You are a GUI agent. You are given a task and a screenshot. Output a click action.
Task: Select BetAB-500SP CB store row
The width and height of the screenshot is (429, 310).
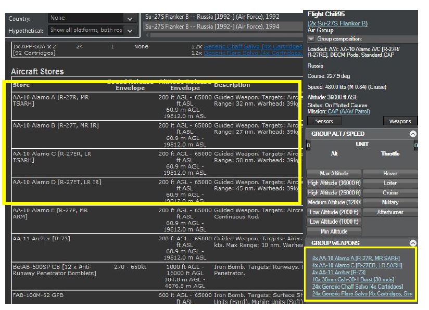pos(157,276)
